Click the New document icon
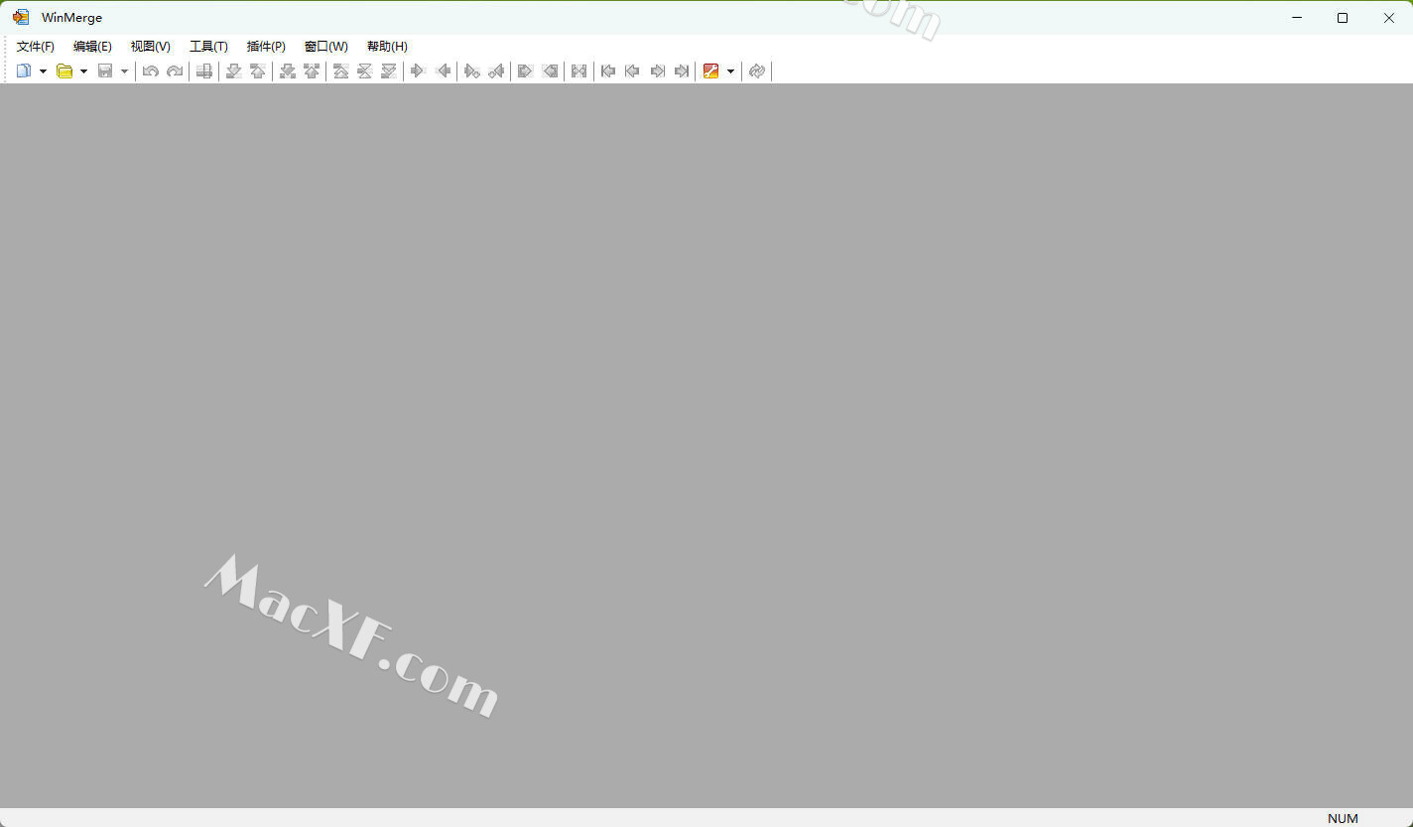 [x=24, y=70]
